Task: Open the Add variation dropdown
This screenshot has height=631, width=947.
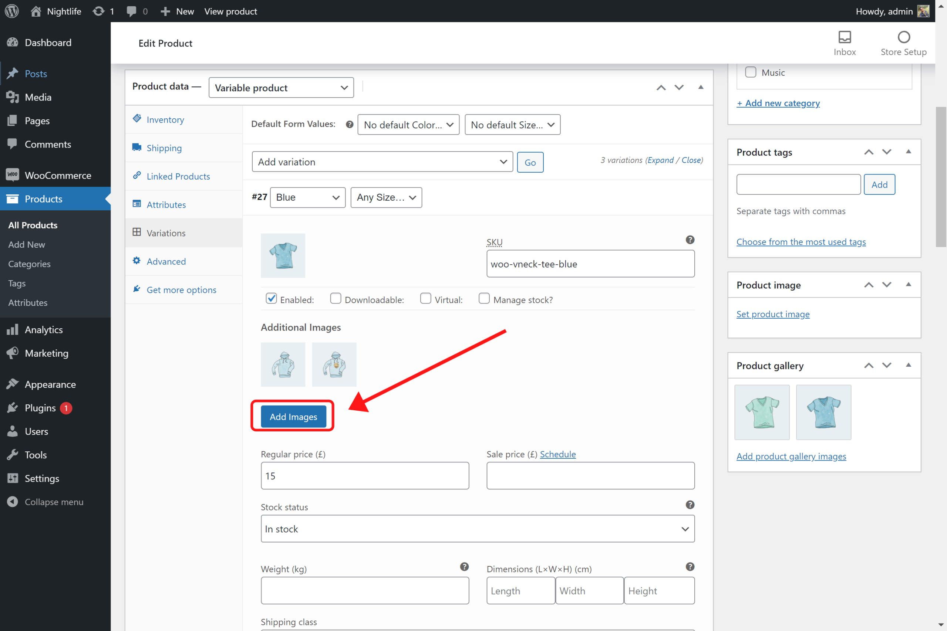Action: click(382, 162)
